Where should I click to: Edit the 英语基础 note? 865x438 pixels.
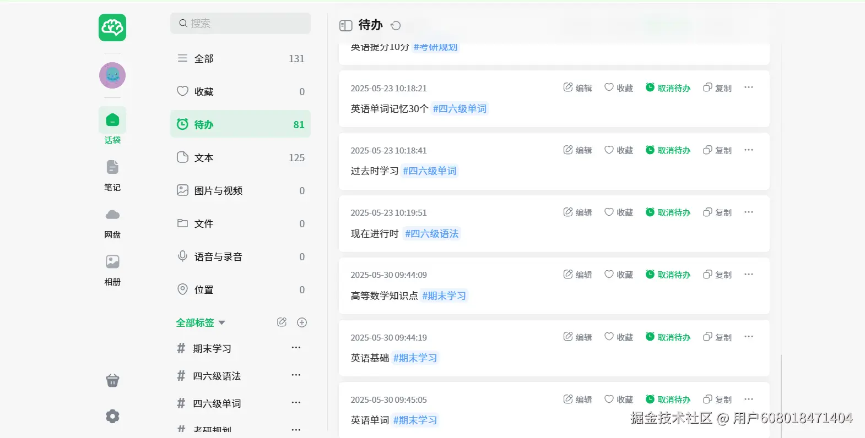pyautogui.click(x=577, y=337)
